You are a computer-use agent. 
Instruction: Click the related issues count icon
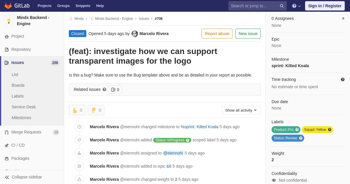coord(113,90)
